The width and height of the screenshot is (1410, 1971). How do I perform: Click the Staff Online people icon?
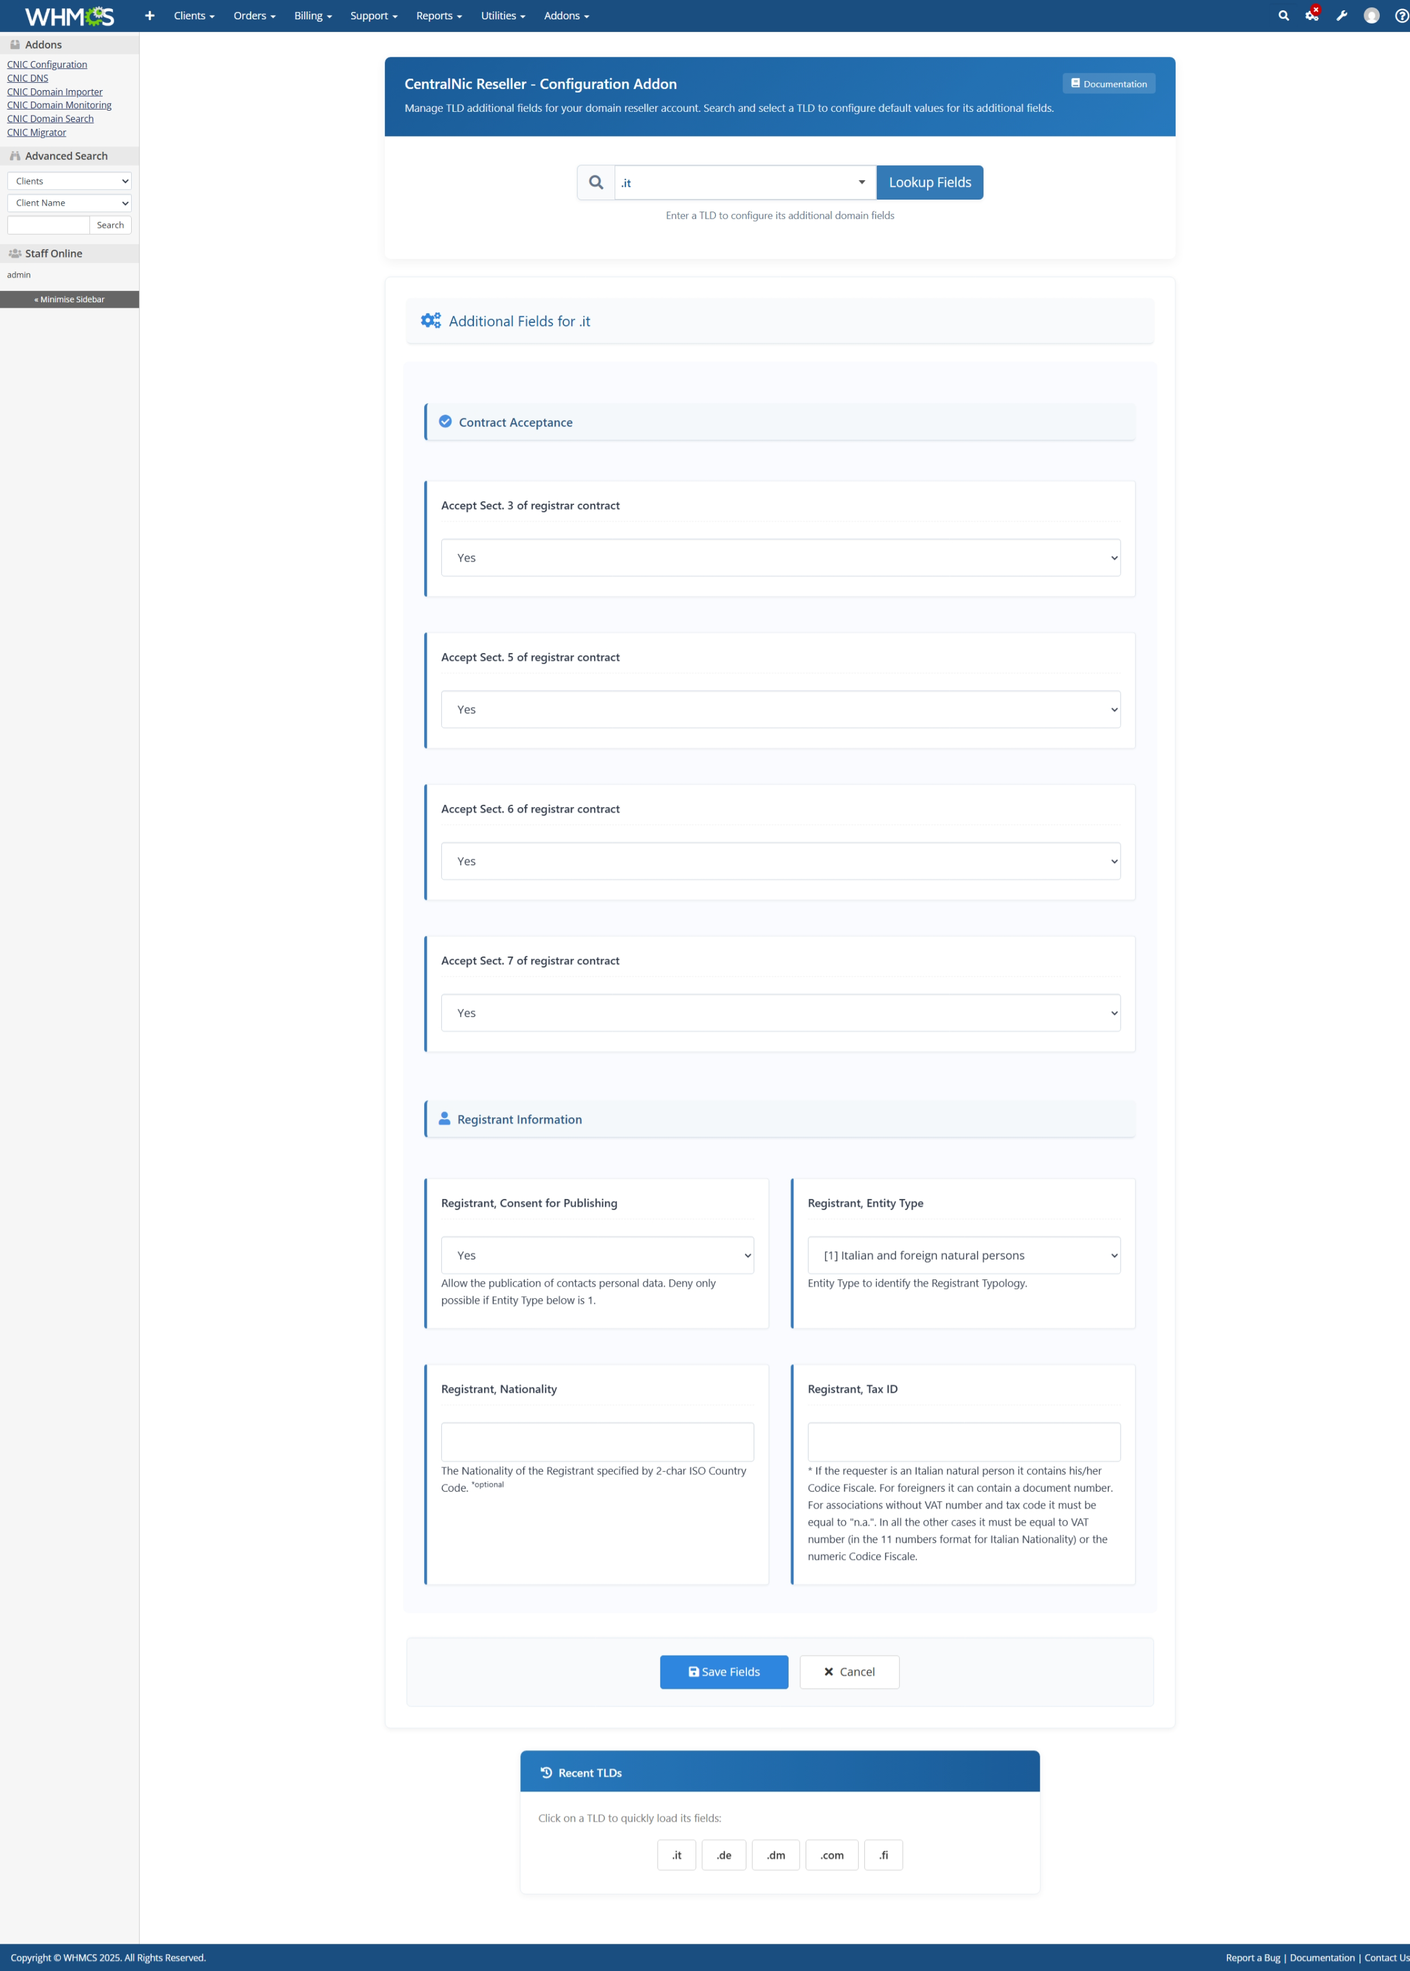tap(15, 254)
